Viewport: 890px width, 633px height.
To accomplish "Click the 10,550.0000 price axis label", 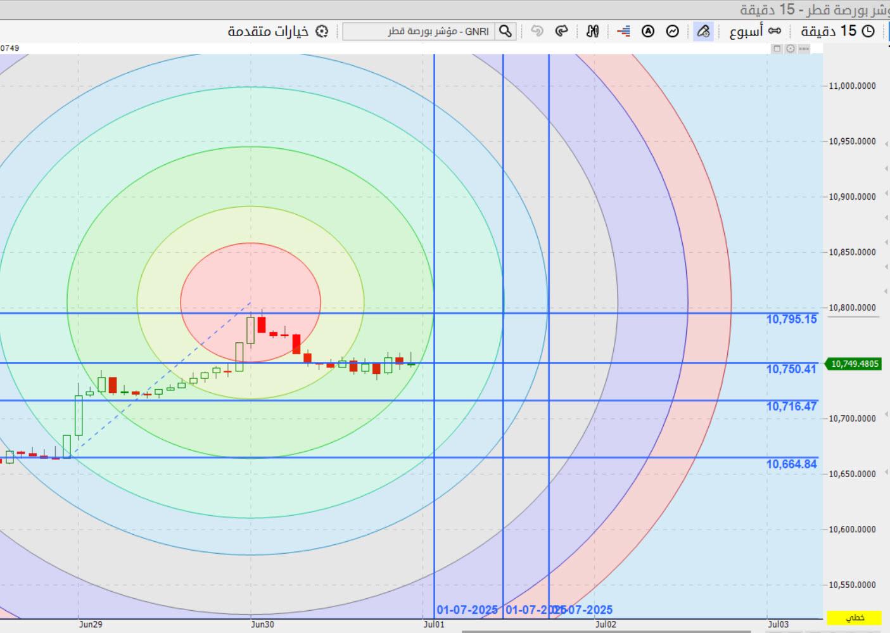I will click(x=853, y=585).
